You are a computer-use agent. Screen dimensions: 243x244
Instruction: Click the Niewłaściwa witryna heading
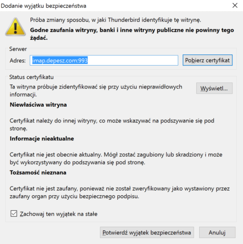pos(38,105)
